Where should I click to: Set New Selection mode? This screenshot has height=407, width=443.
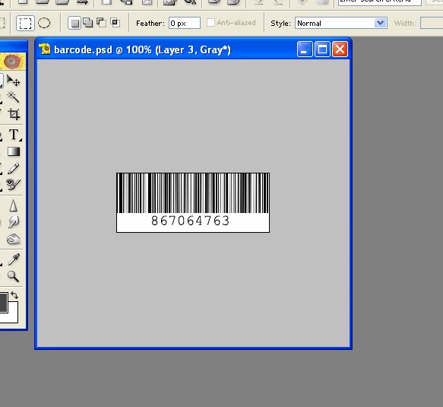click(74, 23)
